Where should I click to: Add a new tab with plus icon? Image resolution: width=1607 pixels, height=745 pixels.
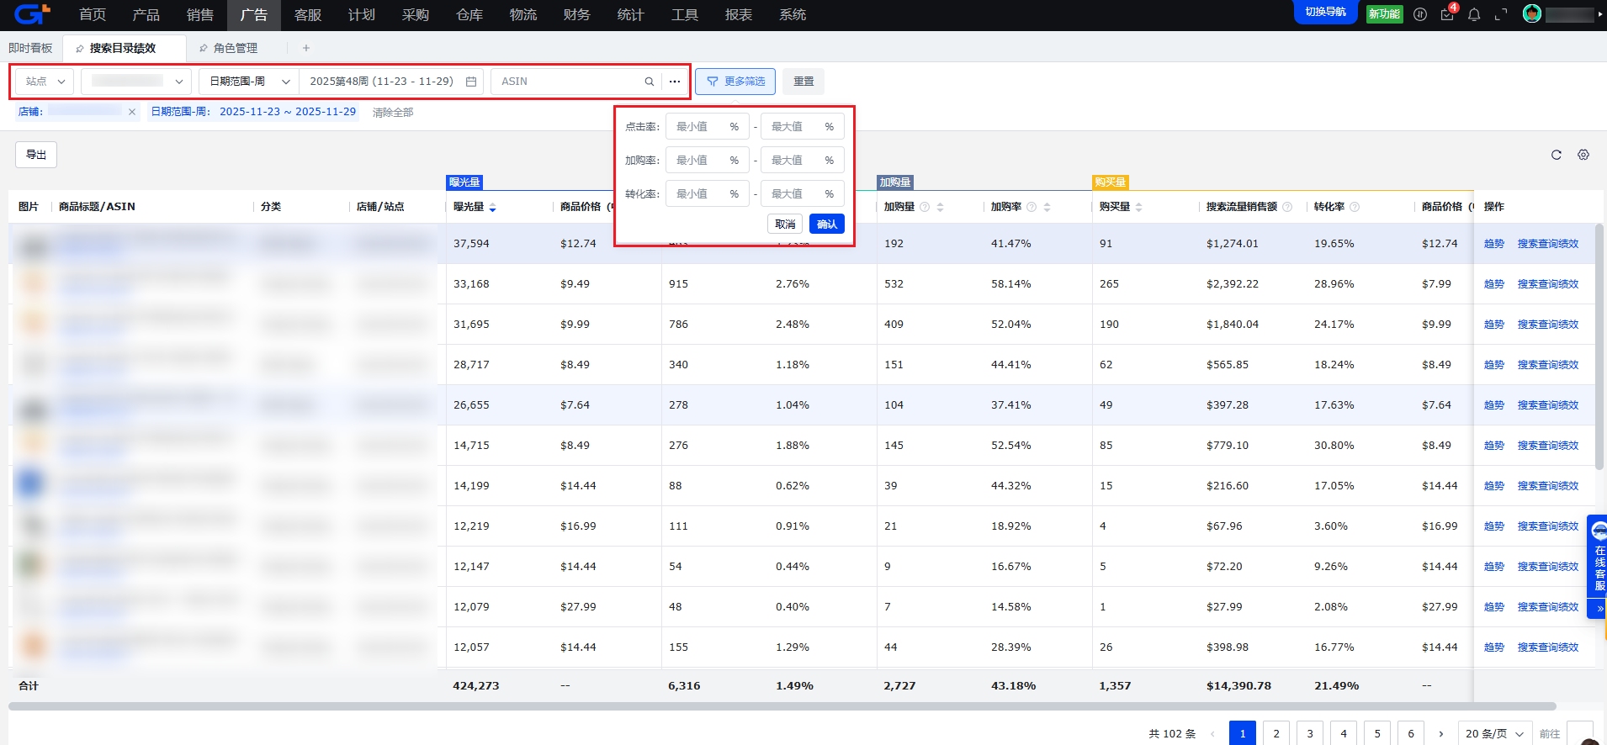pyautogui.click(x=306, y=48)
